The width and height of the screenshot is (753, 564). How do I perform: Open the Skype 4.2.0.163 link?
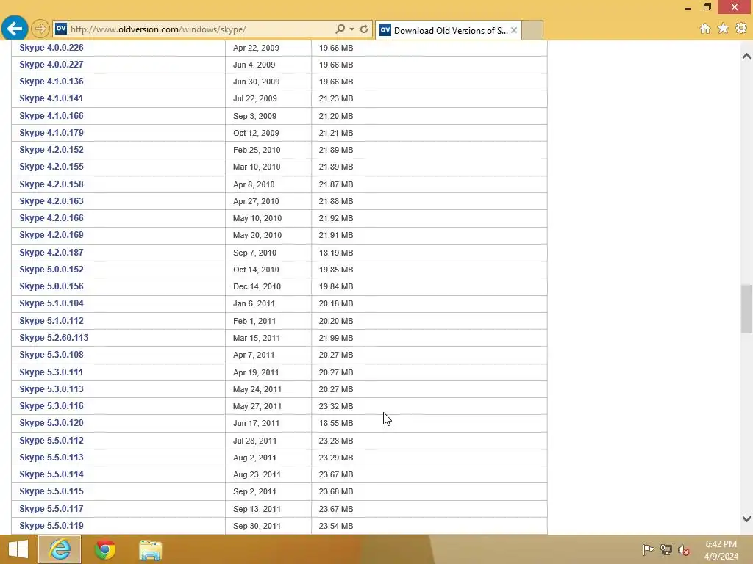coord(51,201)
